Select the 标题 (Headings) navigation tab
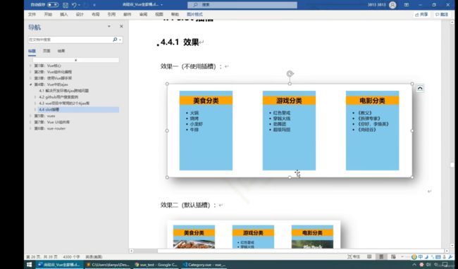 tap(32, 51)
